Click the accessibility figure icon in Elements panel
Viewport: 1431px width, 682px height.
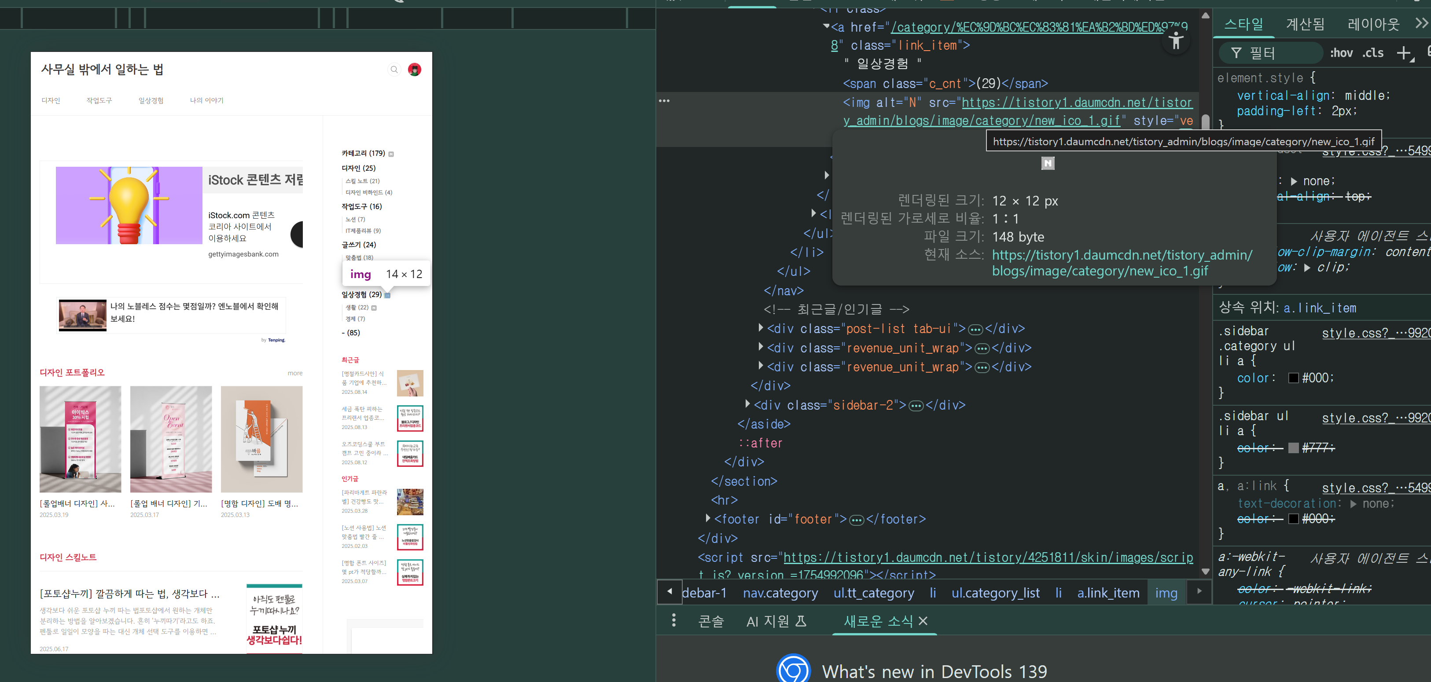pos(1175,40)
